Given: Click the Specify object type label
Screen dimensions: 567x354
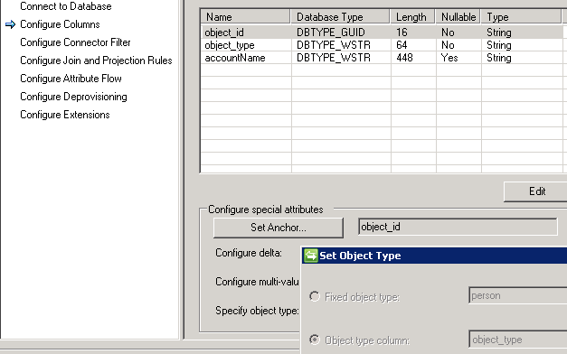Looking at the screenshot, I should click(x=257, y=311).
